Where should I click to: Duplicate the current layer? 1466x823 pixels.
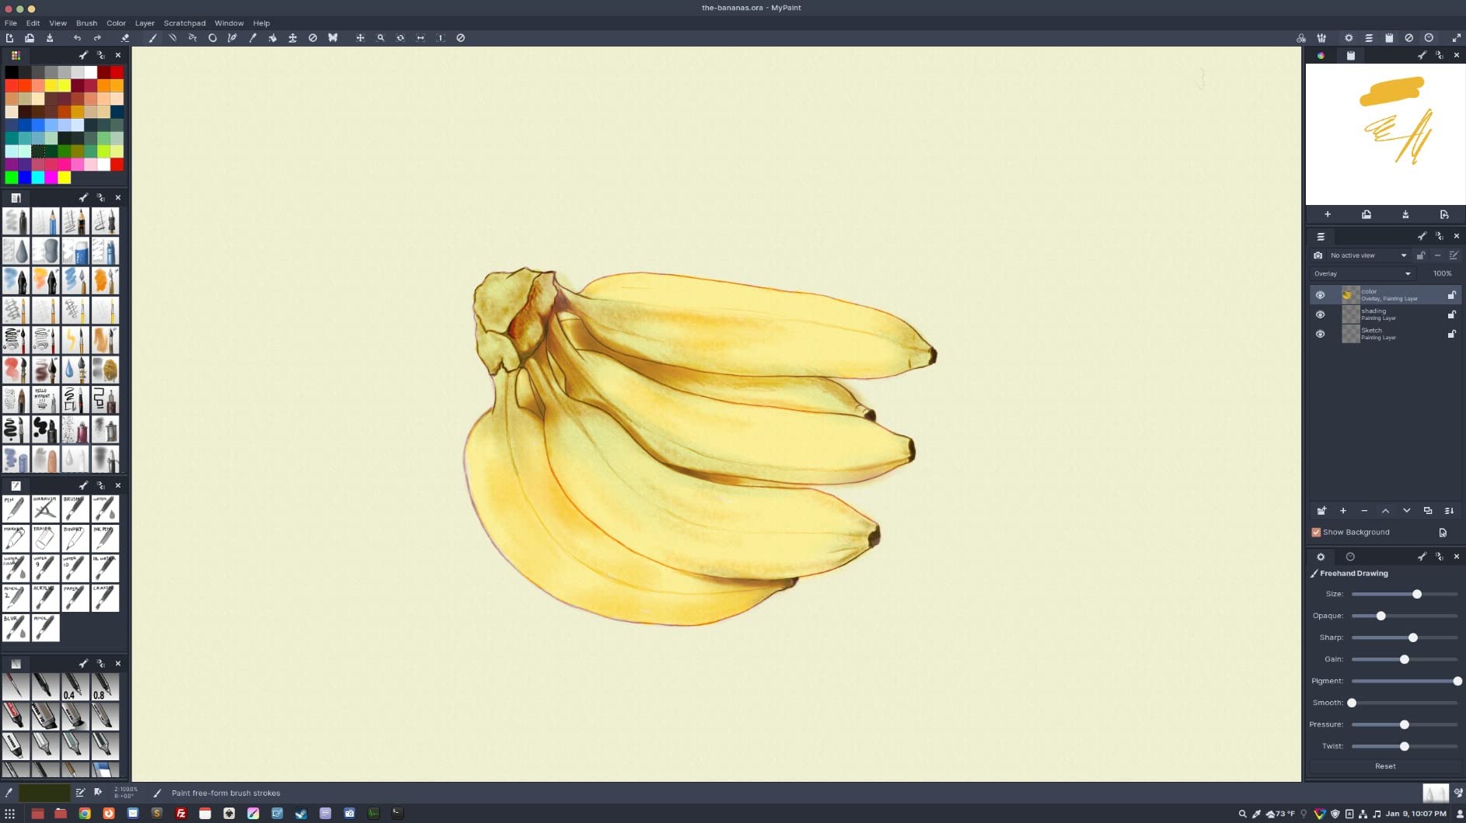coord(1428,511)
